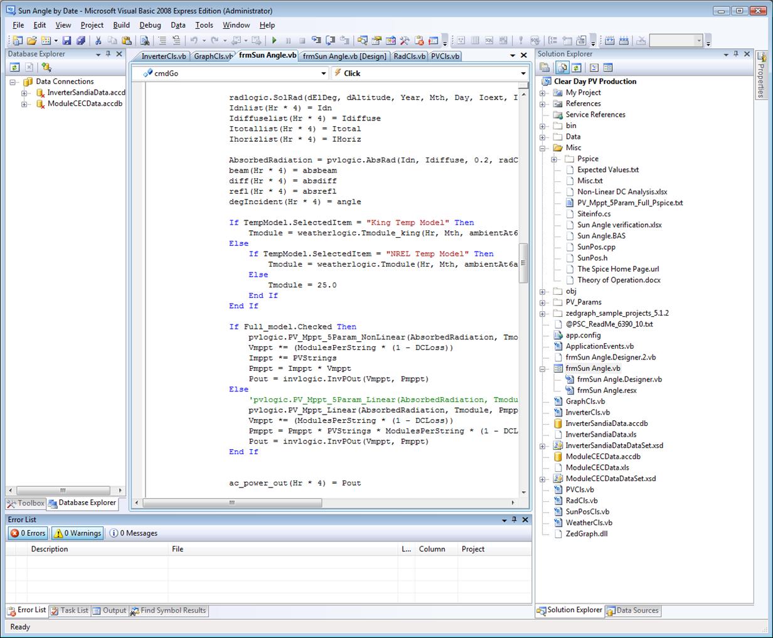The height and width of the screenshot is (638, 773).
Task: Toggle Show All Files in Solution Explorer
Action: click(x=562, y=67)
